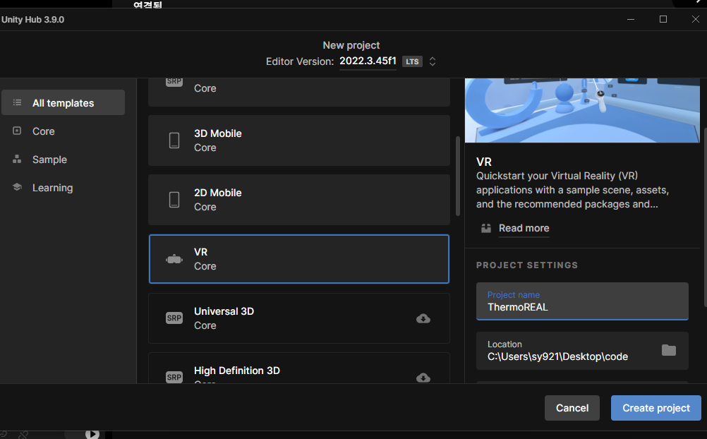Open the Editor Version selector arrows

(433, 61)
